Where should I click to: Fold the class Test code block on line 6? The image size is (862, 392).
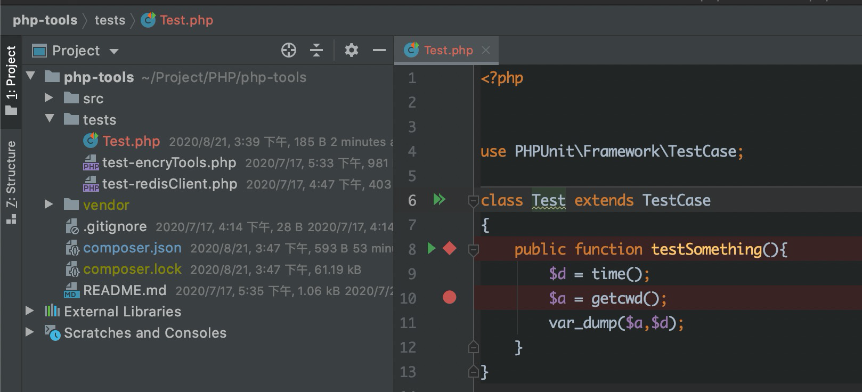[473, 201]
